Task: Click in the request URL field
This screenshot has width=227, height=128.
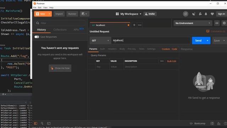Action: 150,41
